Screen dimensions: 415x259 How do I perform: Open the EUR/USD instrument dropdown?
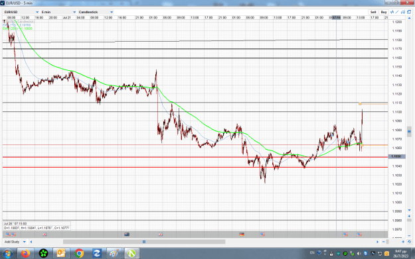click(x=21, y=12)
